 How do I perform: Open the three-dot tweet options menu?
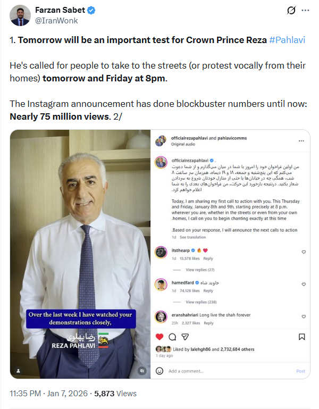[x=305, y=11]
